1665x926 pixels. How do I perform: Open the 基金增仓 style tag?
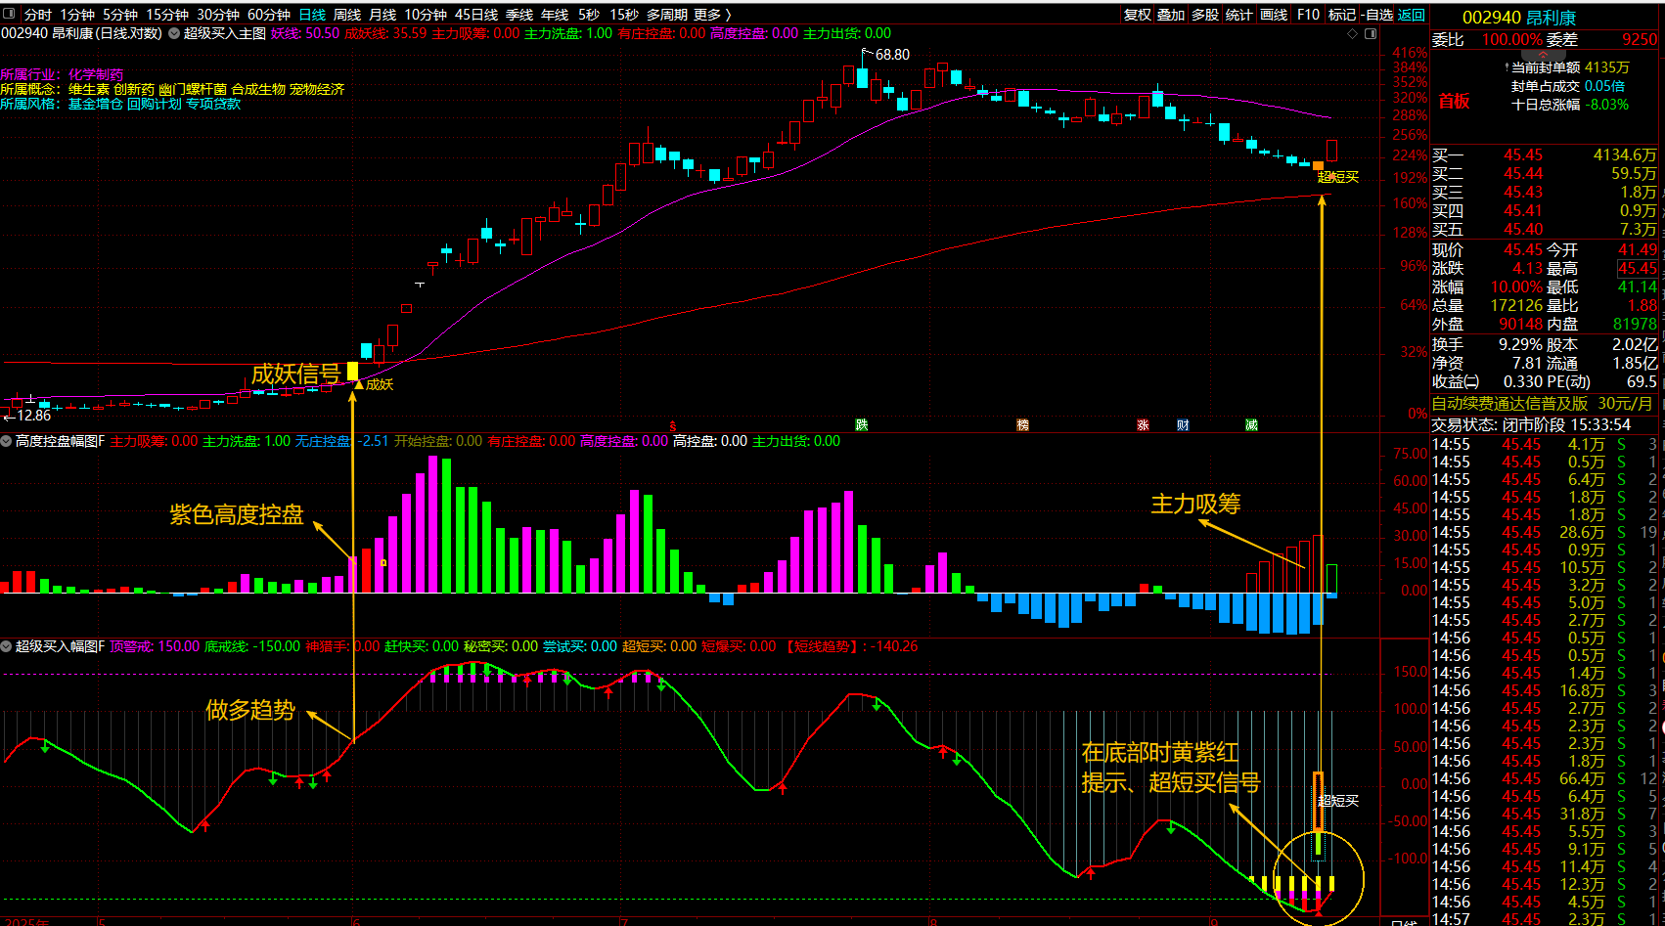pos(96,104)
